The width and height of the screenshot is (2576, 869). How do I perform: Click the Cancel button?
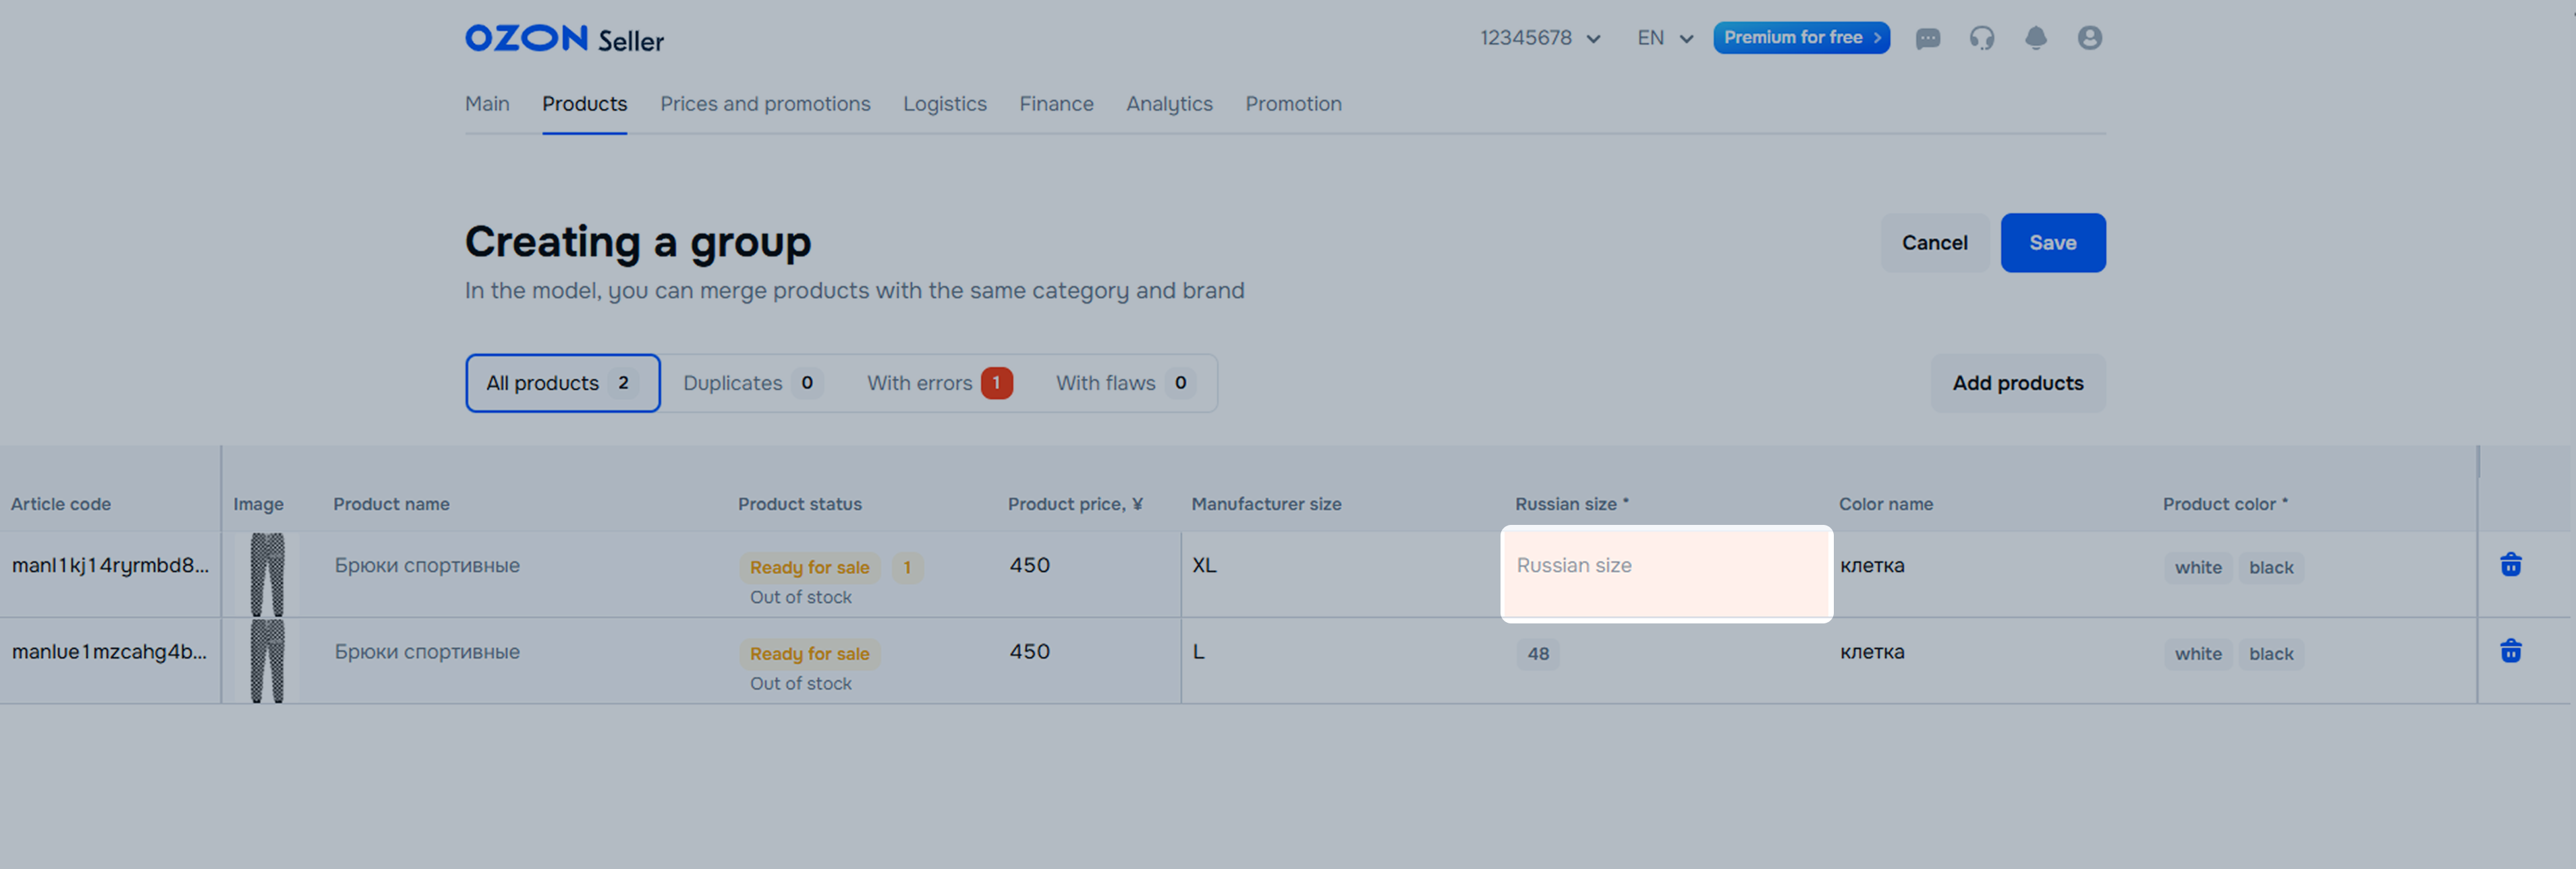coord(1933,243)
